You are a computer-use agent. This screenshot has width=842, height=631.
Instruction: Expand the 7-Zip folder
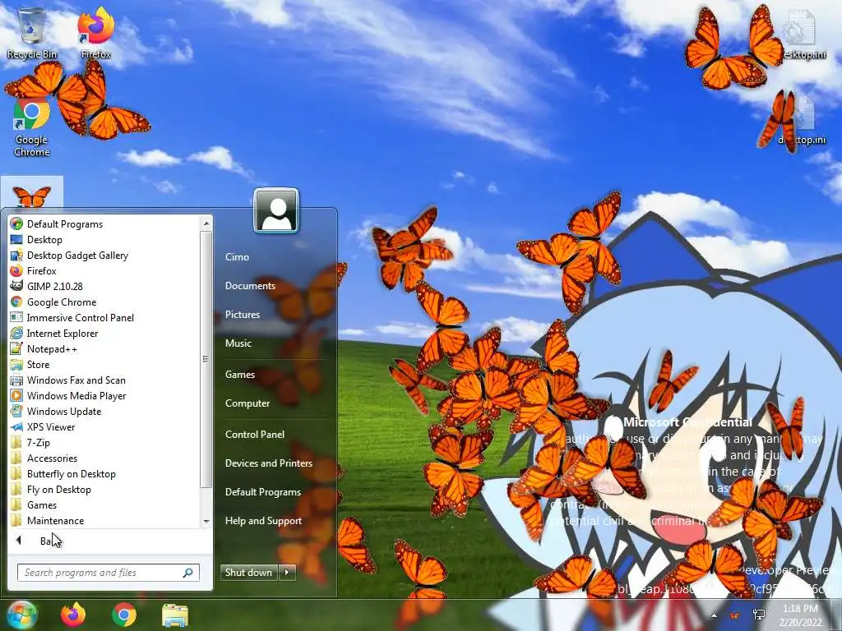click(38, 442)
